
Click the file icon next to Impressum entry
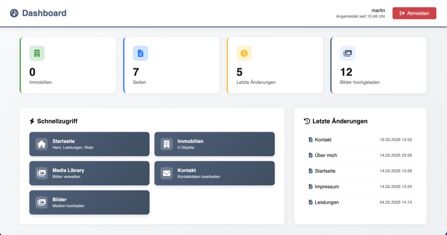click(310, 187)
